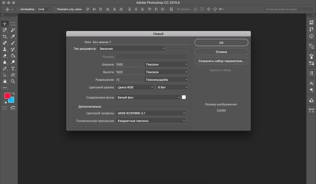The image size is (316, 184).
Task: Expand the right panel dock double-arrow
Action: pos(313,15)
